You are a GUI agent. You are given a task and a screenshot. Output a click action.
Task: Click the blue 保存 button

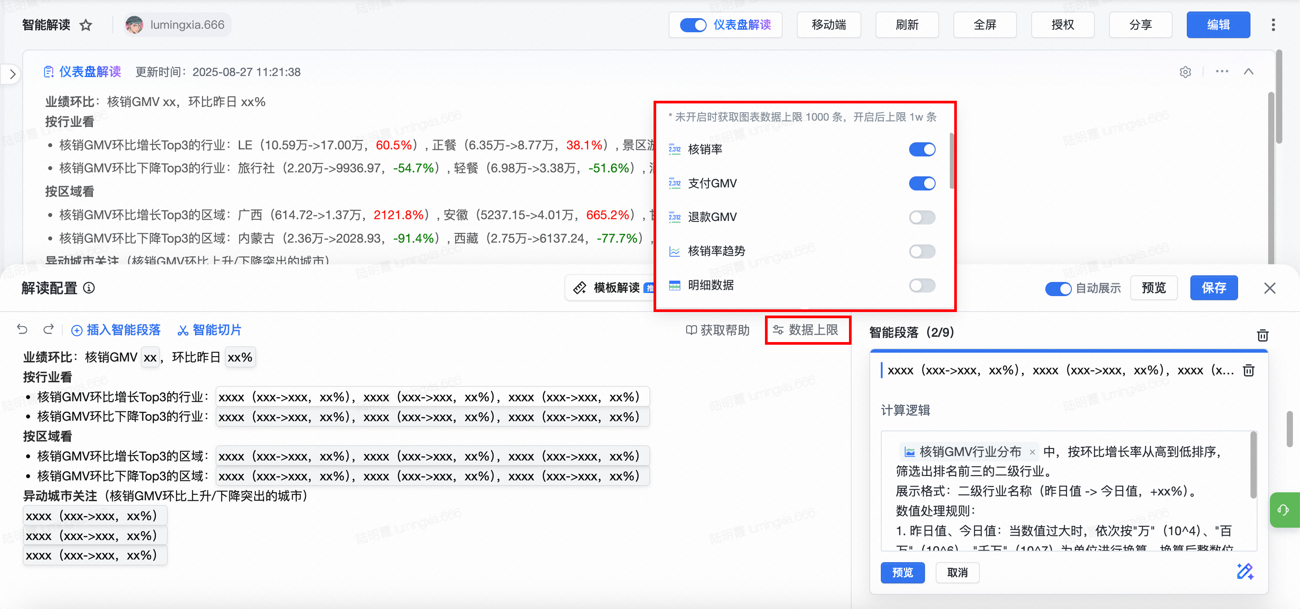1213,288
